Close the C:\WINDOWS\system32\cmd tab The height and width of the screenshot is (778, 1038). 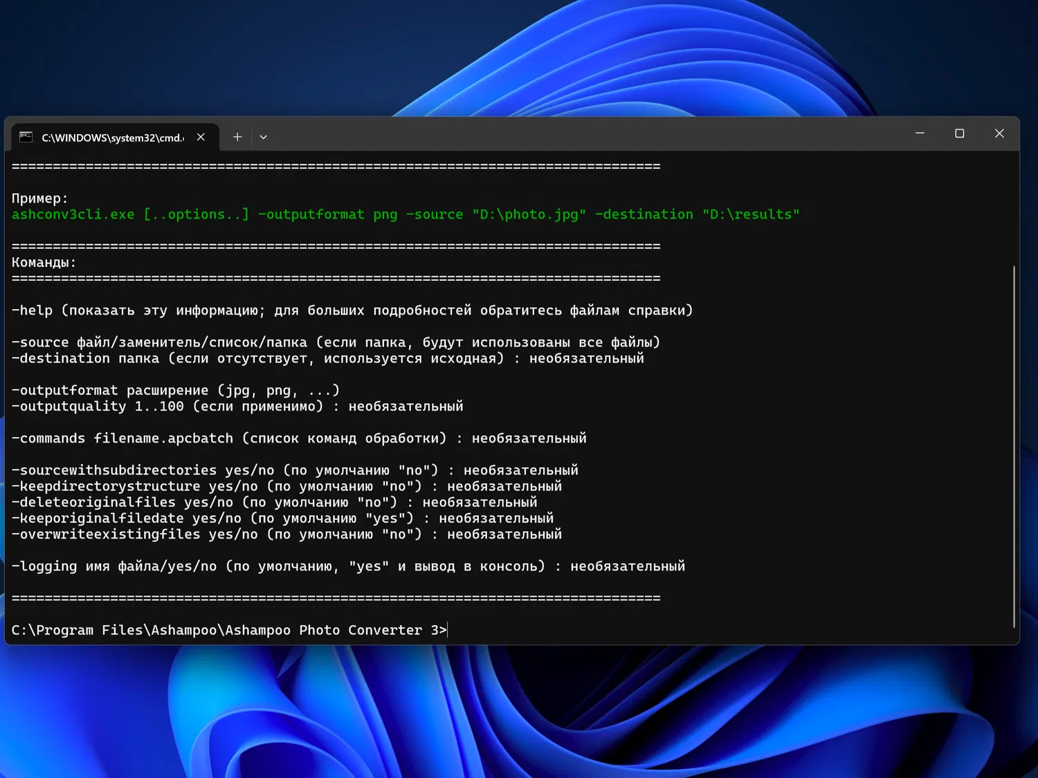coord(201,137)
